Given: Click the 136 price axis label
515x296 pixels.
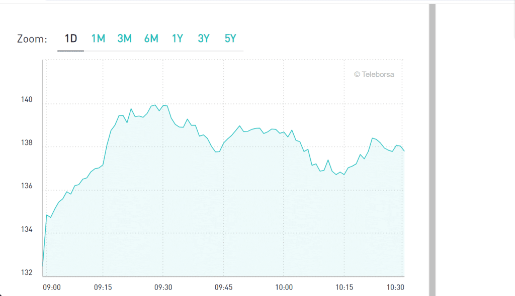Looking at the screenshot, I should click(x=27, y=186).
